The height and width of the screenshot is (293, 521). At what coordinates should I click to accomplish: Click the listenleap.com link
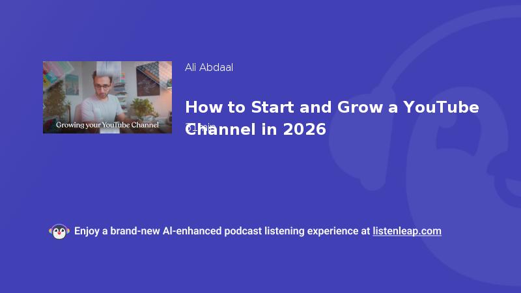[x=407, y=231]
